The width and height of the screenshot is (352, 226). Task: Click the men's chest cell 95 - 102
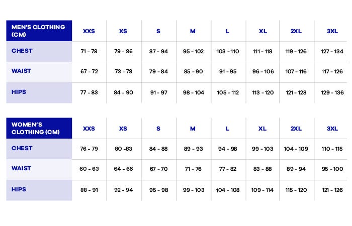click(193, 51)
